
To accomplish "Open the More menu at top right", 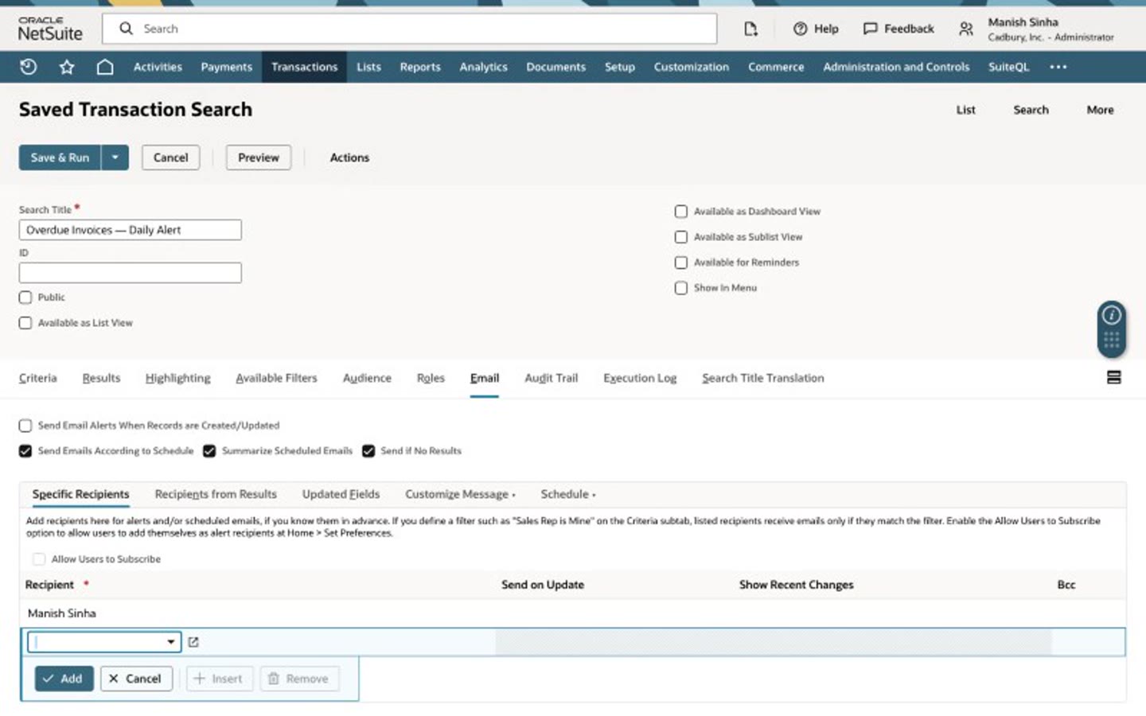I will click(1100, 110).
